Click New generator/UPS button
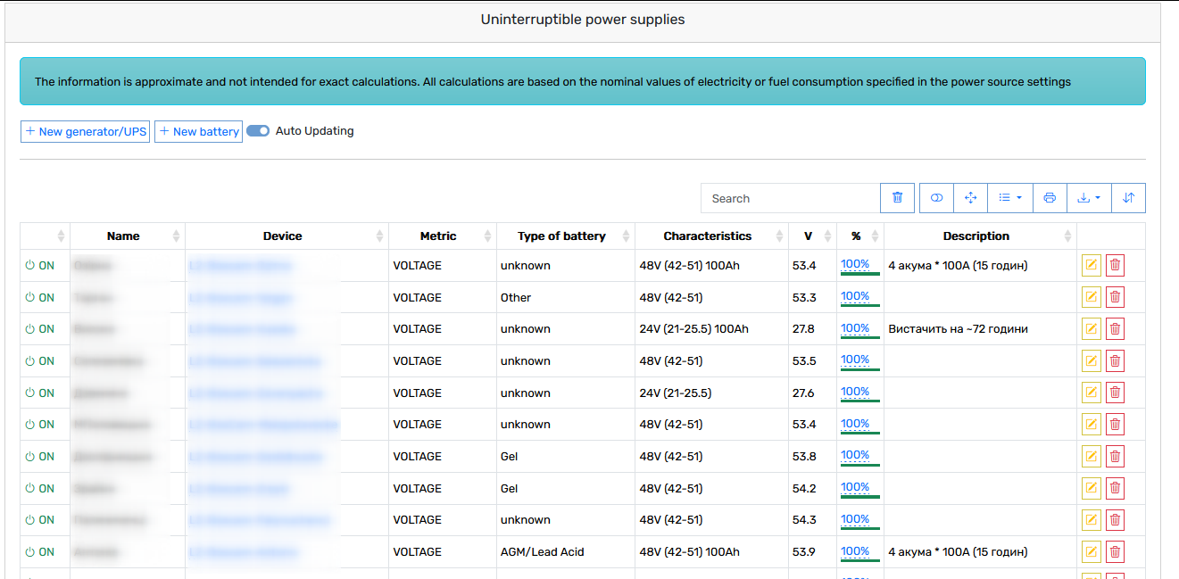The width and height of the screenshot is (1179, 579). [85, 131]
